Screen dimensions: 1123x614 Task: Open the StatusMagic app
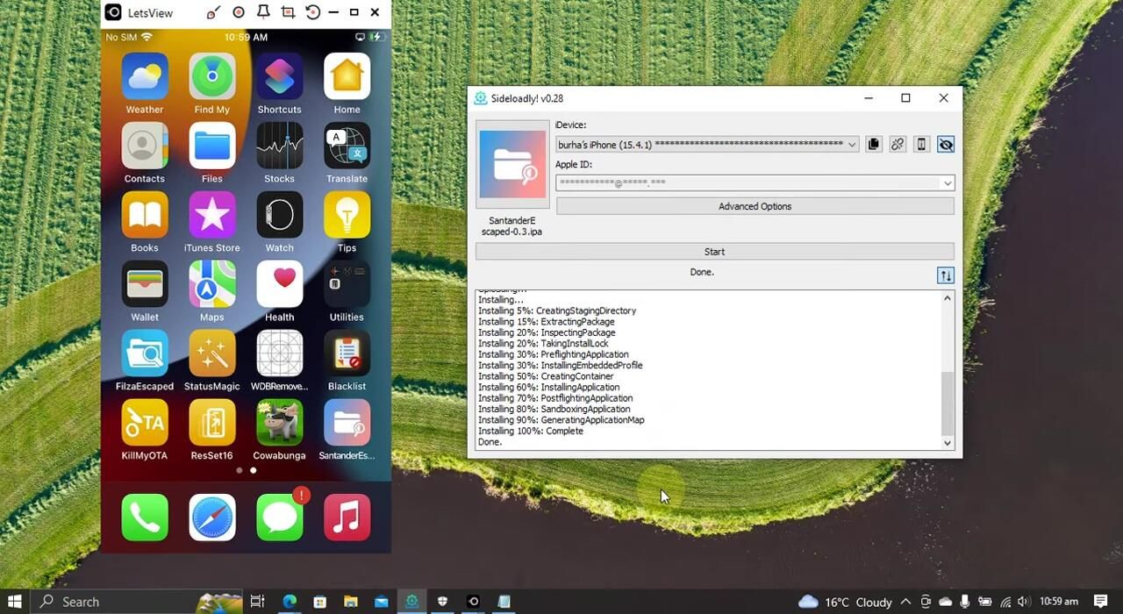click(x=212, y=353)
